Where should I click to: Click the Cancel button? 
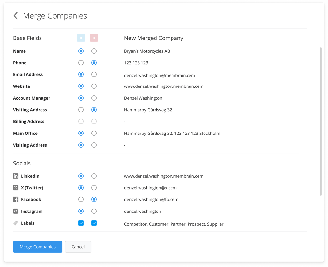78,247
